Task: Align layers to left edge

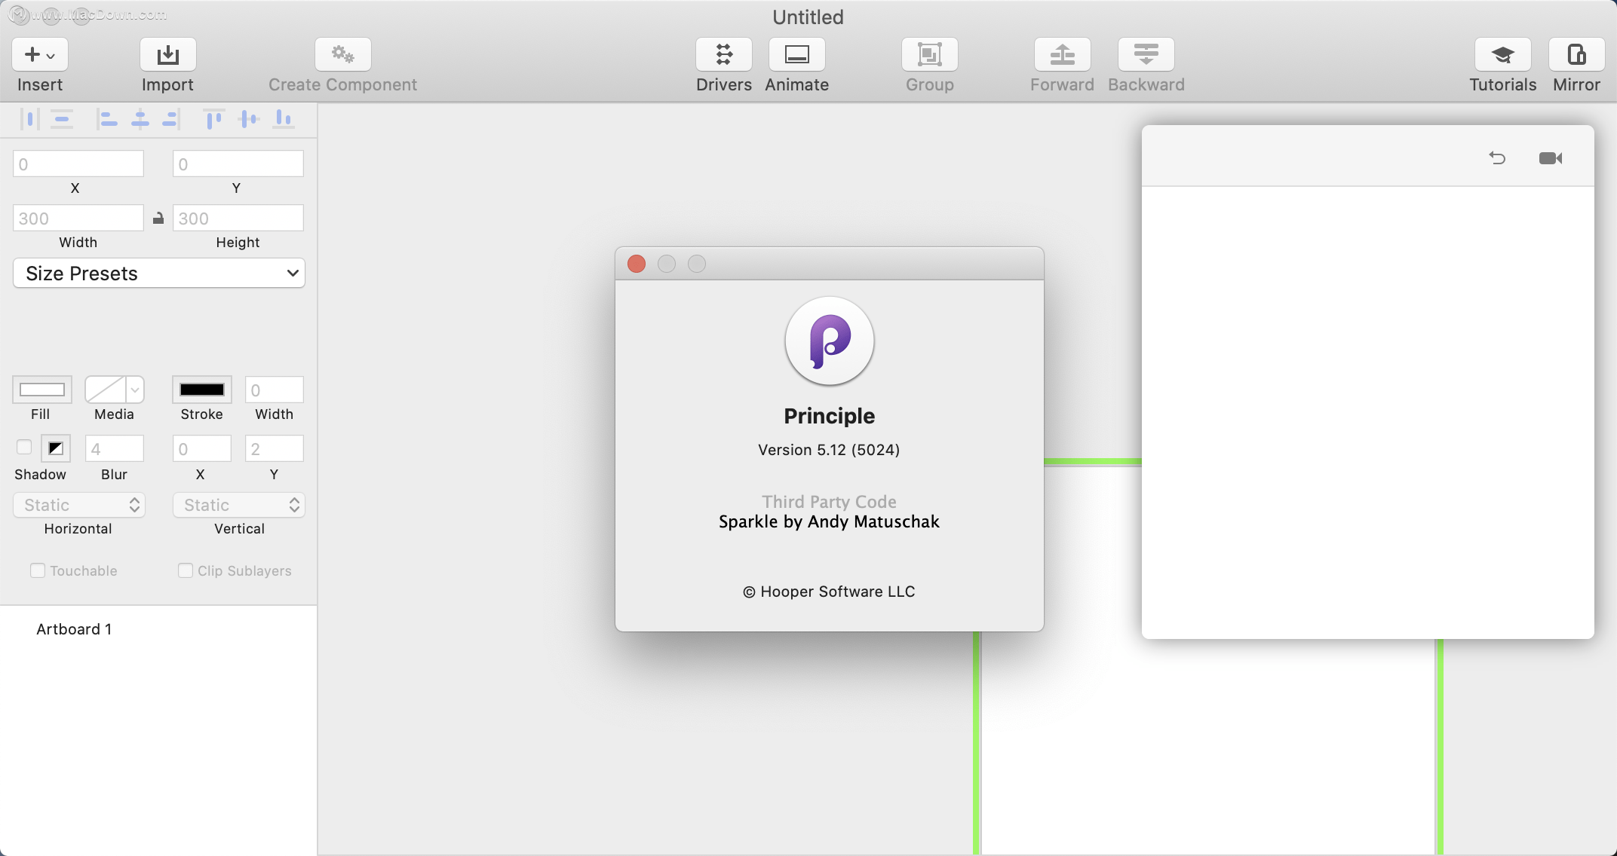Action: point(107,119)
